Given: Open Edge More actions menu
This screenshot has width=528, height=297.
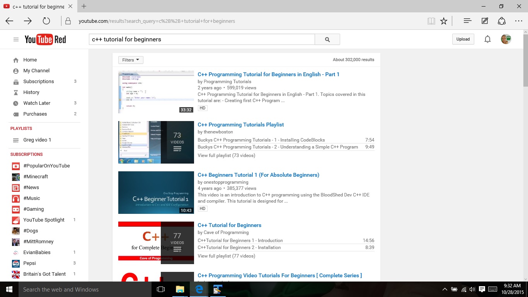Looking at the screenshot, I should pos(519,21).
